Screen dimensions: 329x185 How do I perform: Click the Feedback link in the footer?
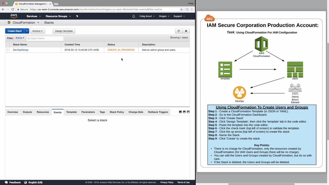(15, 182)
